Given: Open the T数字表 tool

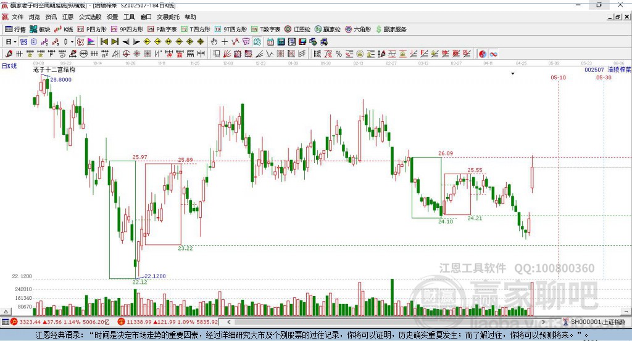Looking at the screenshot, I should [x=265, y=30].
